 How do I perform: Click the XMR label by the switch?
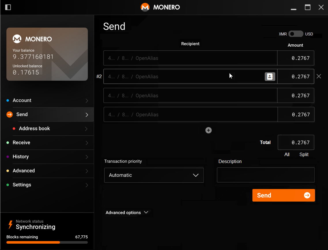coord(283,34)
